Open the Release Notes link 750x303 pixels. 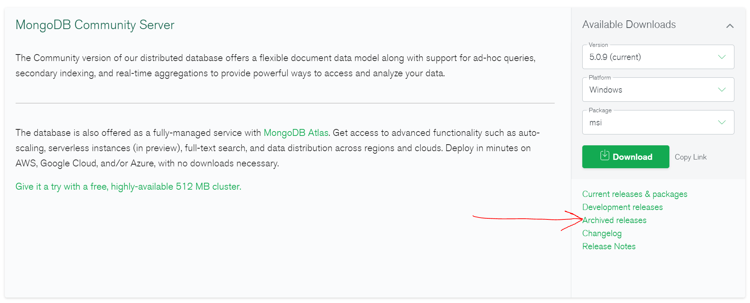(x=609, y=246)
